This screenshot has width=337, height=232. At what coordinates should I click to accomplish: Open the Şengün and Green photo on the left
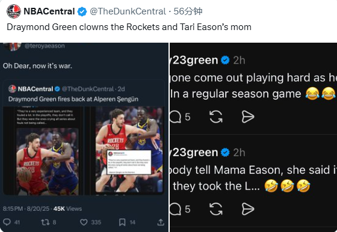tap(48, 162)
